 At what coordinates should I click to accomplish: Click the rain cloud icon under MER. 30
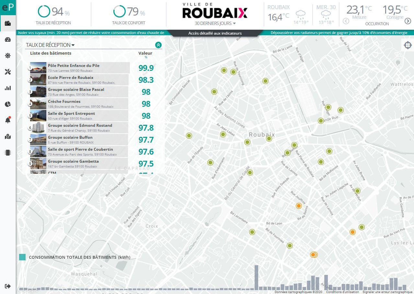(x=326, y=15)
